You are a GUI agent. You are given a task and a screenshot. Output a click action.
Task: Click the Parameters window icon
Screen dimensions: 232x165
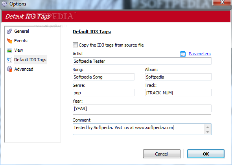(x=183, y=54)
